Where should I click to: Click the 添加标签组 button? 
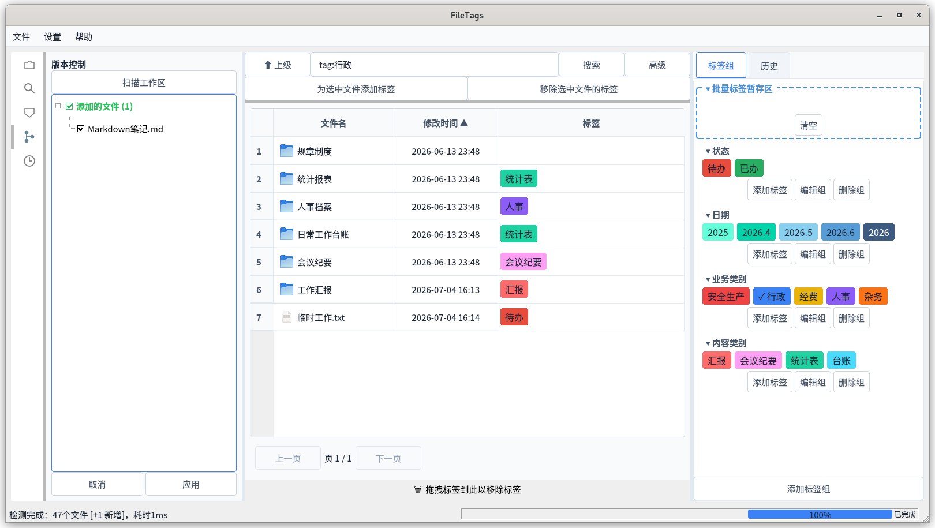[809, 489]
